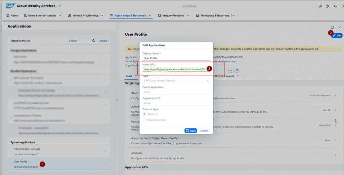The width and height of the screenshot is (344, 175).
Task: Expand Applications & Resources dropdown arrow
Action: point(150,15)
